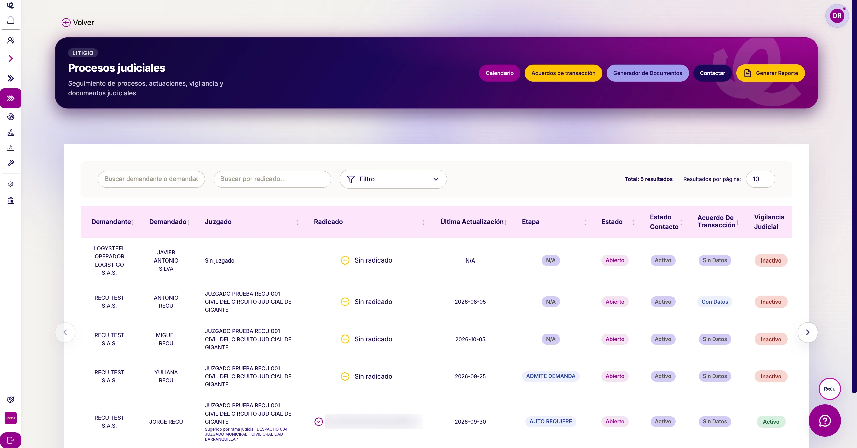Click the round Recu floating button
The height and width of the screenshot is (448, 857).
[830, 389]
